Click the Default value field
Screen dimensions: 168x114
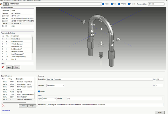(x=114, y=99)
